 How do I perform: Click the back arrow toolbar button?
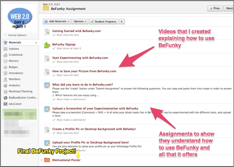coord(122,22)
